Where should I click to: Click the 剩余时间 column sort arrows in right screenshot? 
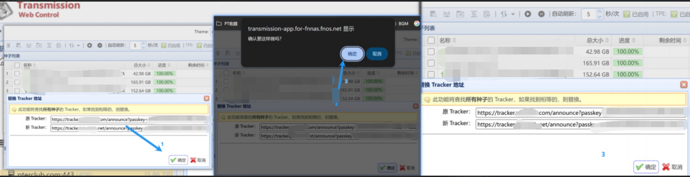click(685, 40)
